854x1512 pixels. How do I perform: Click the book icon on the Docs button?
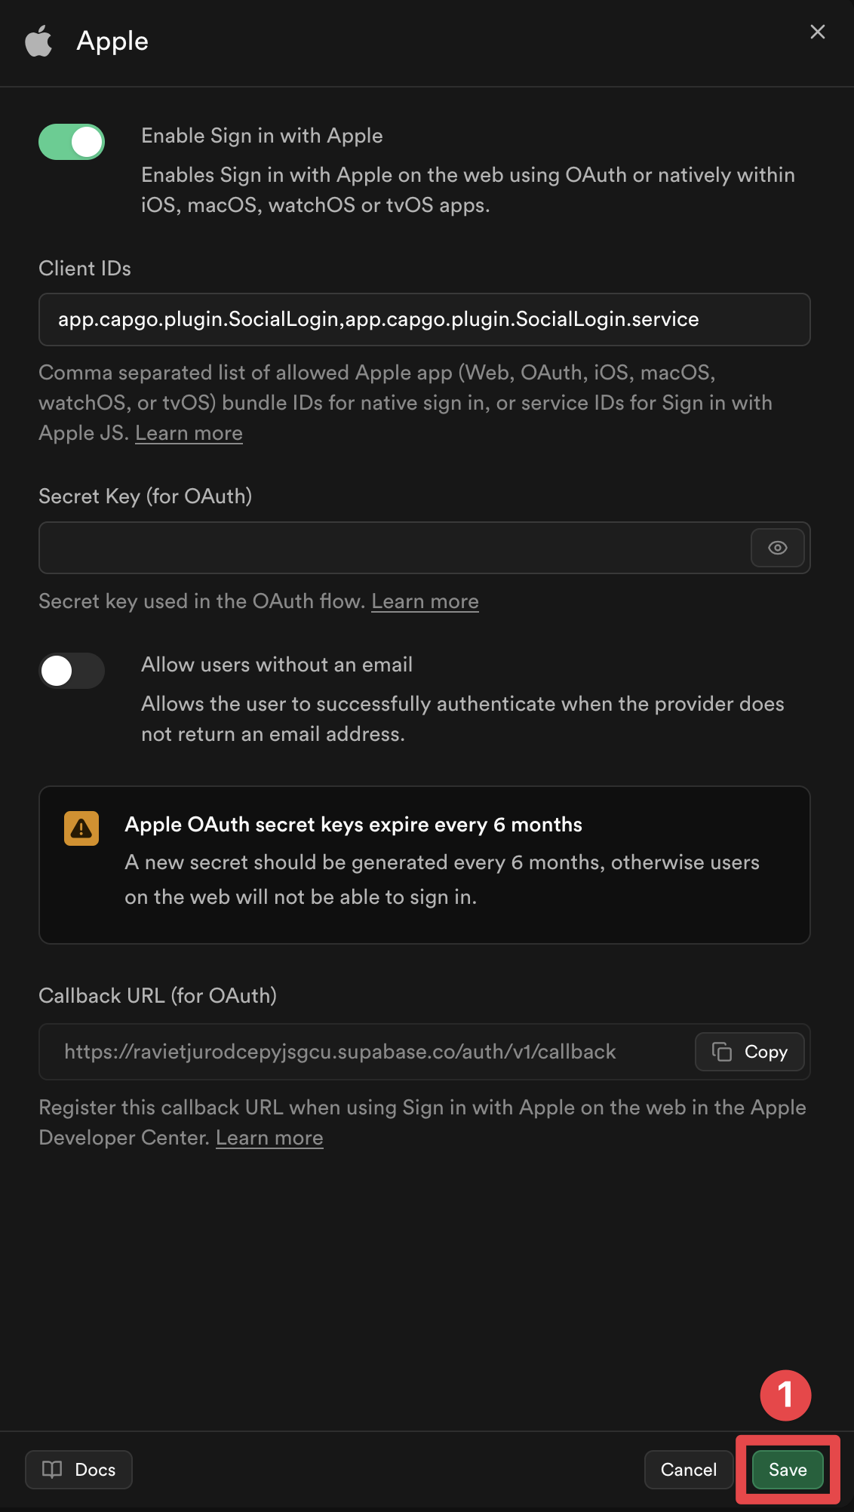coord(54,1469)
